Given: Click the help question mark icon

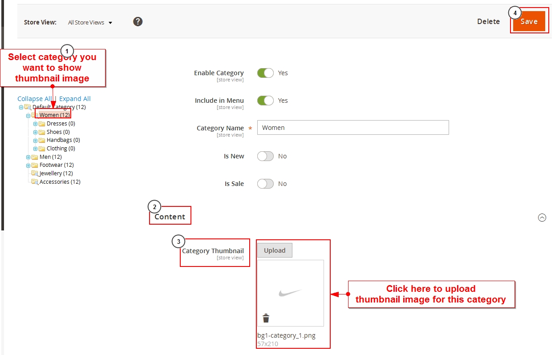Looking at the screenshot, I should click(x=138, y=21).
